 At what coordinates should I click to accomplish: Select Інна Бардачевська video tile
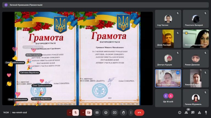168,78
